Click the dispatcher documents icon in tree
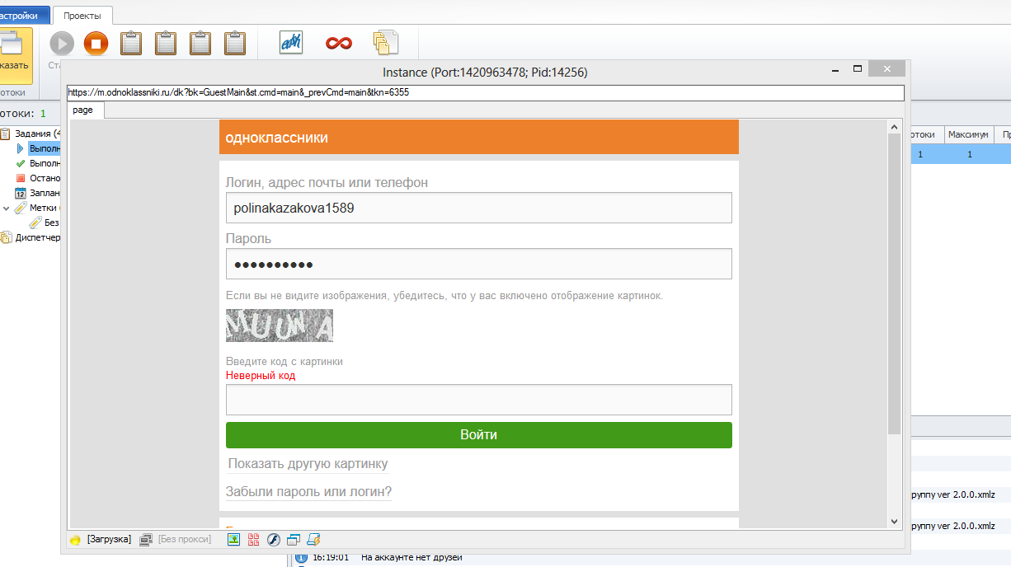The image size is (1011, 567). click(x=7, y=237)
